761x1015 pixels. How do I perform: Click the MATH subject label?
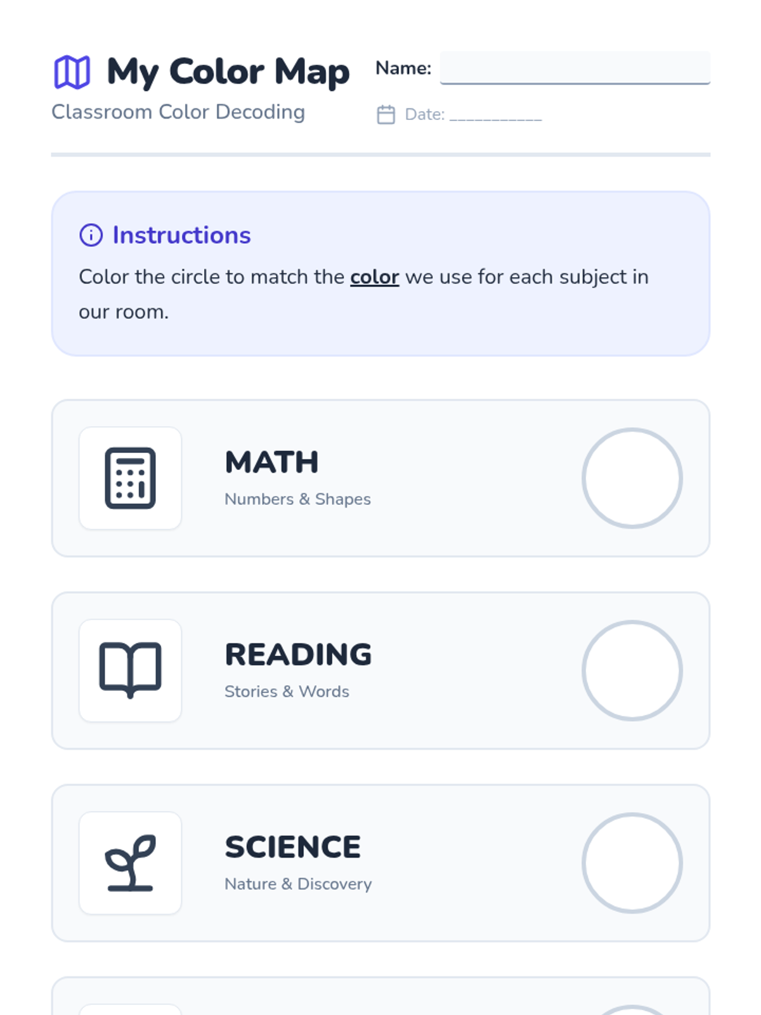[271, 462]
